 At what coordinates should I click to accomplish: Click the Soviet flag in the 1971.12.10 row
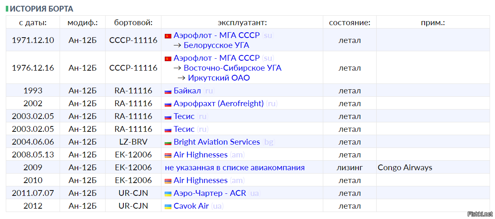coord(168,36)
